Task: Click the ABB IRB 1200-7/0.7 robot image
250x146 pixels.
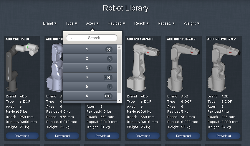Action: [x=224, y=67]
